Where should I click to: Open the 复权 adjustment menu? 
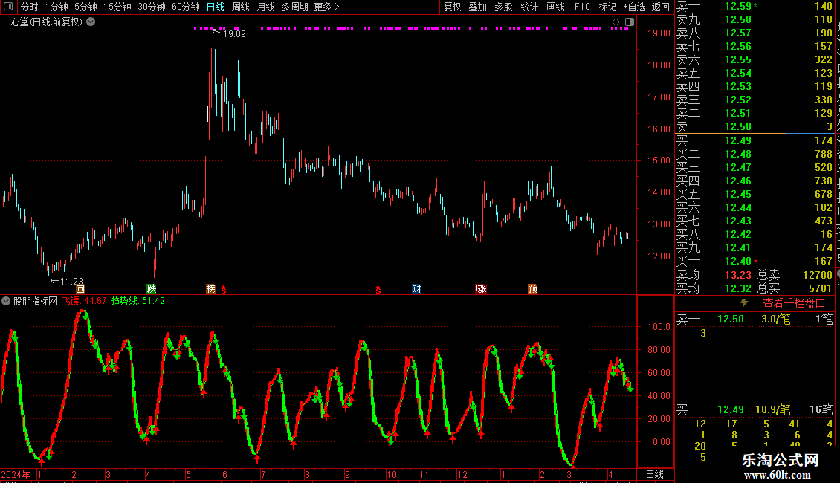click(452, 7)
